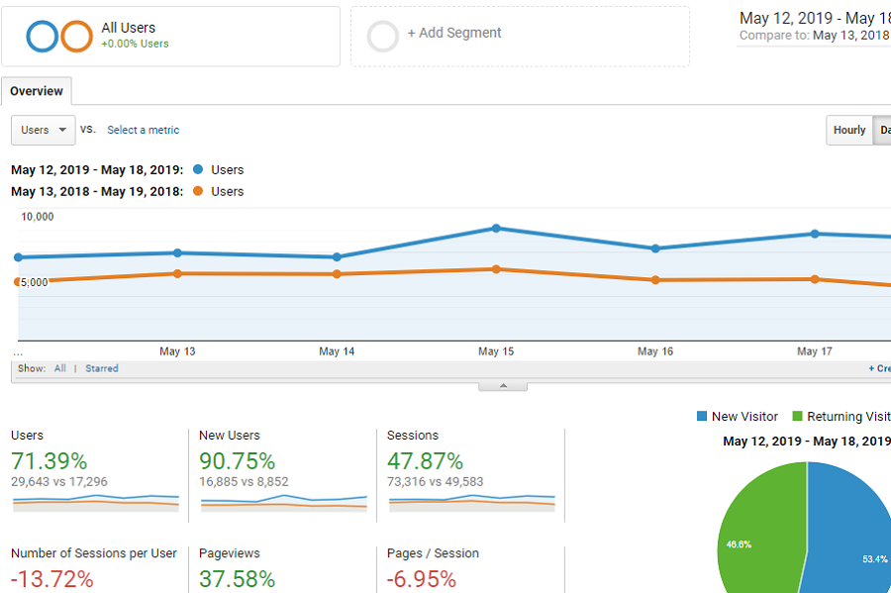Click the New Visitor blue legend square
The width and height of the screenshot is (891, 593).
click(x=702, y=417)
